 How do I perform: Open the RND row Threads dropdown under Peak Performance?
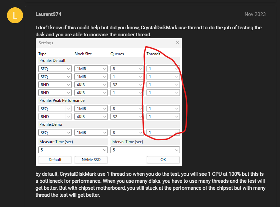163,116
